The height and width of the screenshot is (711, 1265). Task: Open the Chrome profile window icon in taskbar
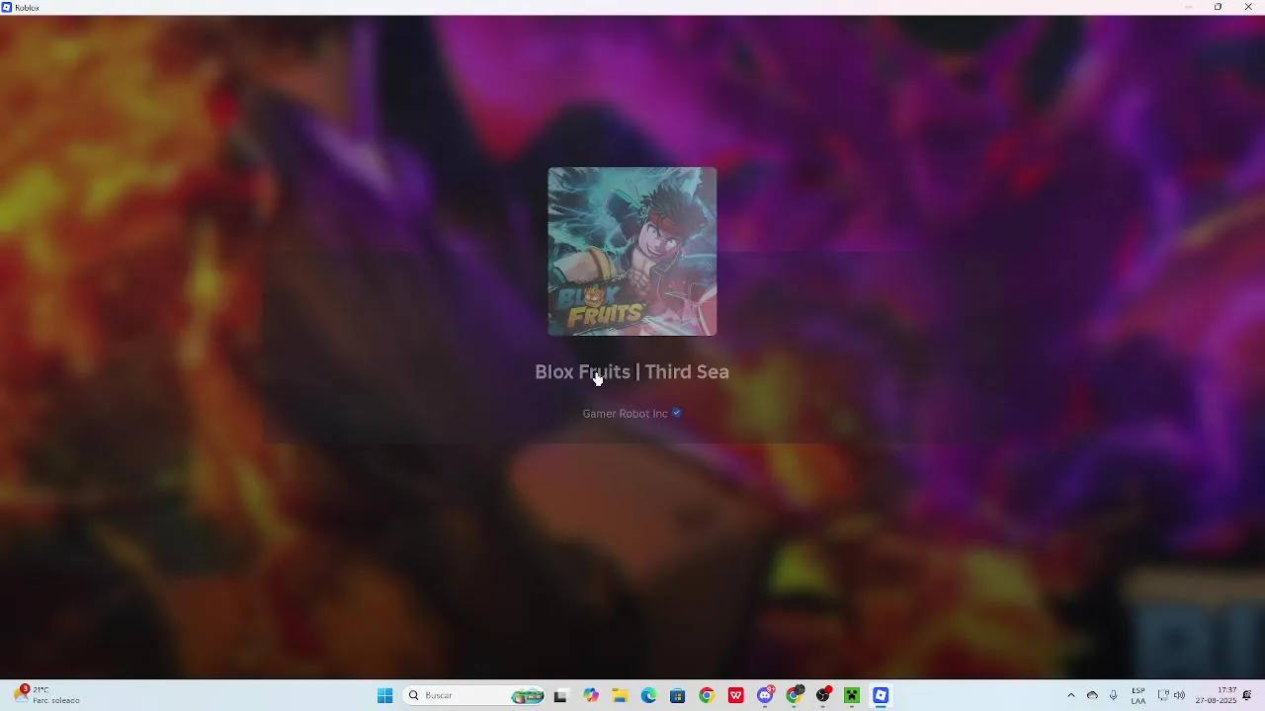(x=795, y=695)
